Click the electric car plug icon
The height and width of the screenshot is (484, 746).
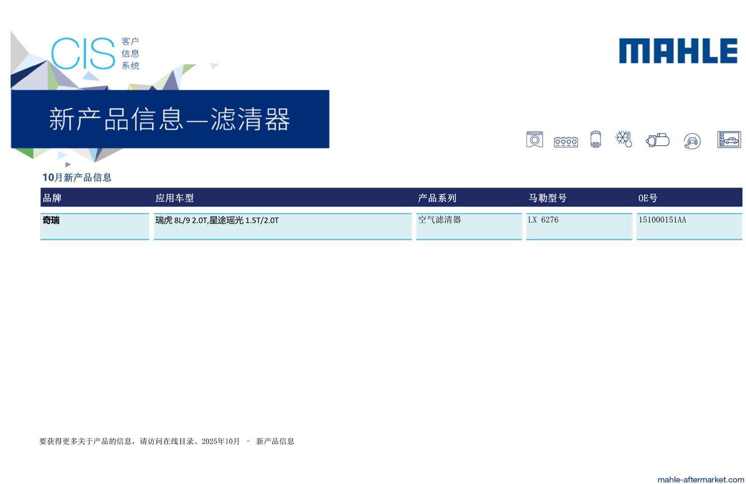click(692, 141)
